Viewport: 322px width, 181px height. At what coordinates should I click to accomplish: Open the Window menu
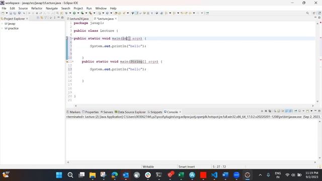pos(101,9)
